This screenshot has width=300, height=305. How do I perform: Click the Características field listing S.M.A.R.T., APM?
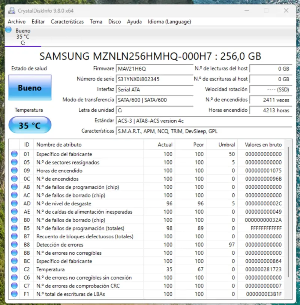204,131
